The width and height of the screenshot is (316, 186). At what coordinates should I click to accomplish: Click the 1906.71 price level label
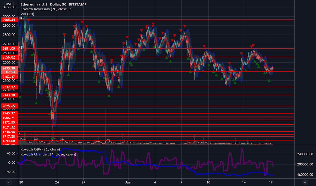9,118
